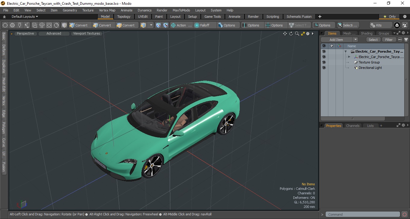
Task: Click the Unreal Engine icon
Action: [405, 25]
